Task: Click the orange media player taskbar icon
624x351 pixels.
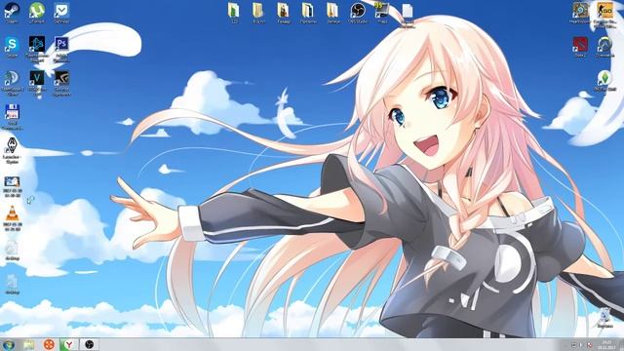Action: 49,344
